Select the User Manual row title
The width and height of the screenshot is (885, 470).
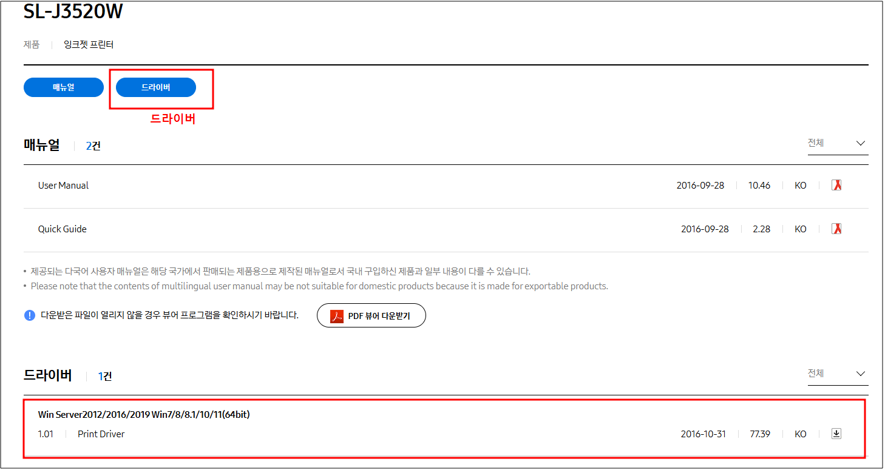63,186
